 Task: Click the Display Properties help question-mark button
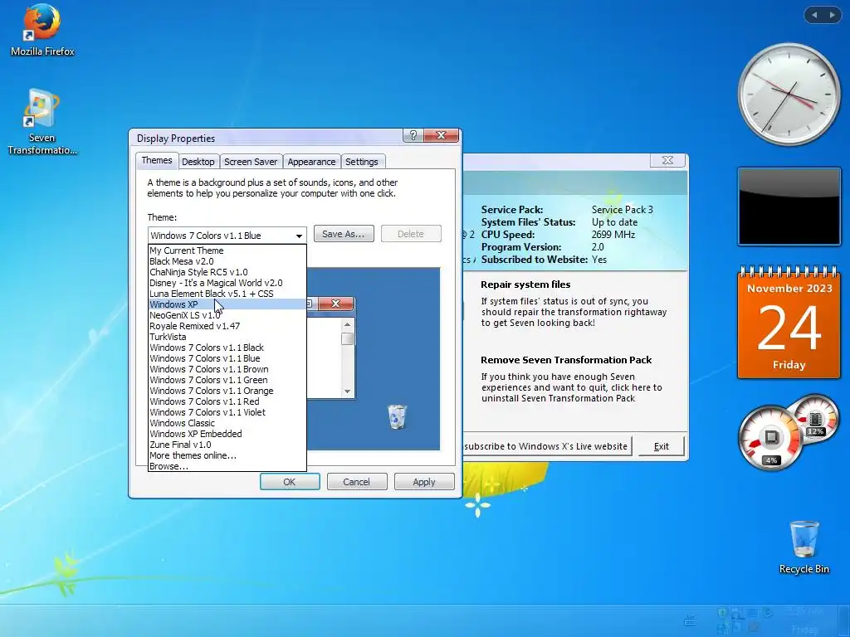(x=413, y=135)
